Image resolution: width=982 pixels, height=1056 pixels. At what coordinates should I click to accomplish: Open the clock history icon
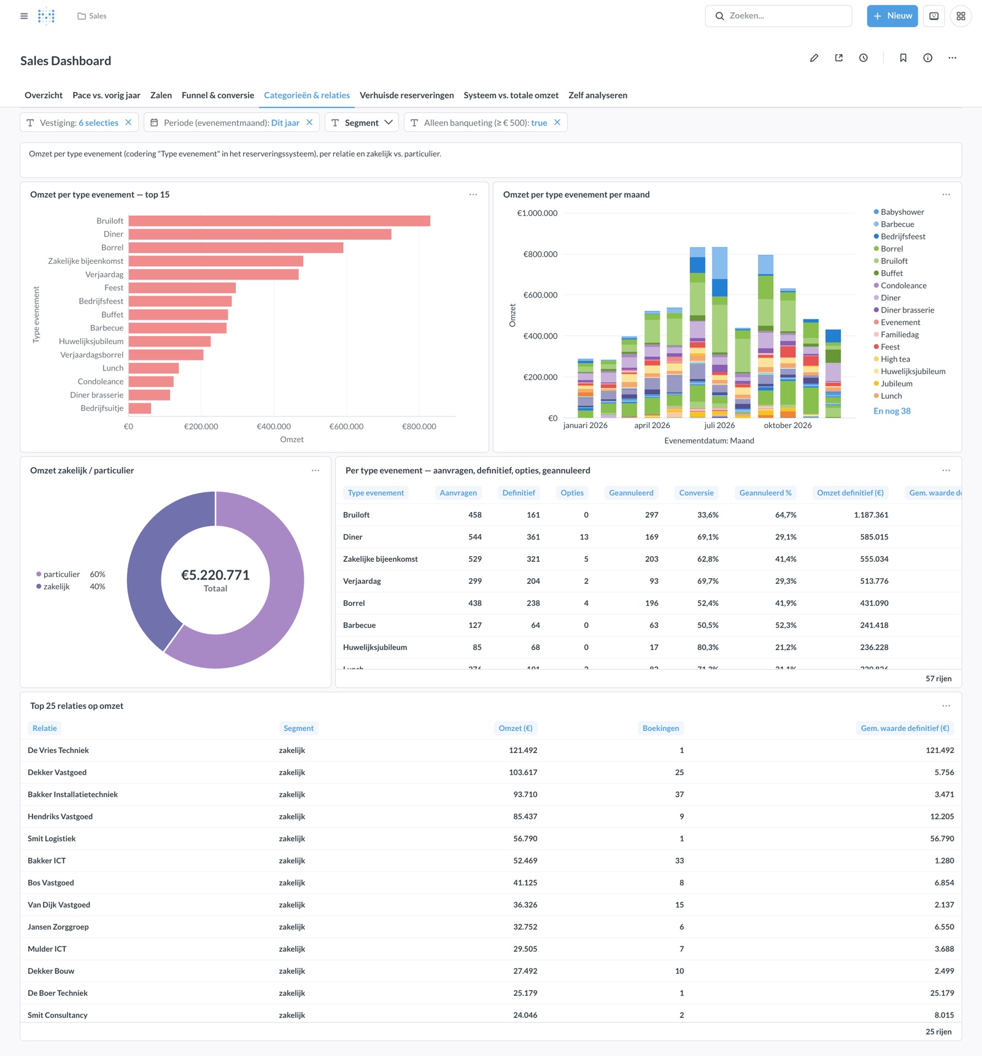point(863,58)
